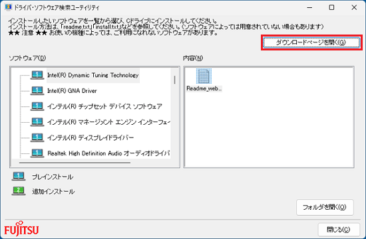Click the 内容(N) label
This screenshot has height=239, width=366.
coord(193,58)
